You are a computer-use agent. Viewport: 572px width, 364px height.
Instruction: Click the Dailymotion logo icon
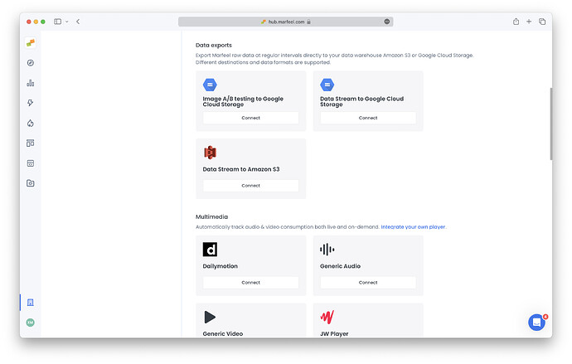click(210, 250)
